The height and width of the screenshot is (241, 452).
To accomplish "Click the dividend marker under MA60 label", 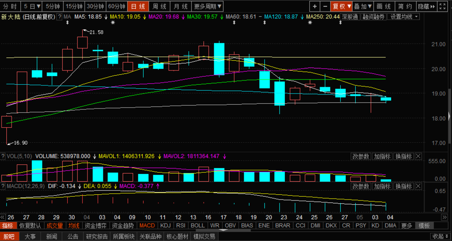I will click(x=234, y=22).
